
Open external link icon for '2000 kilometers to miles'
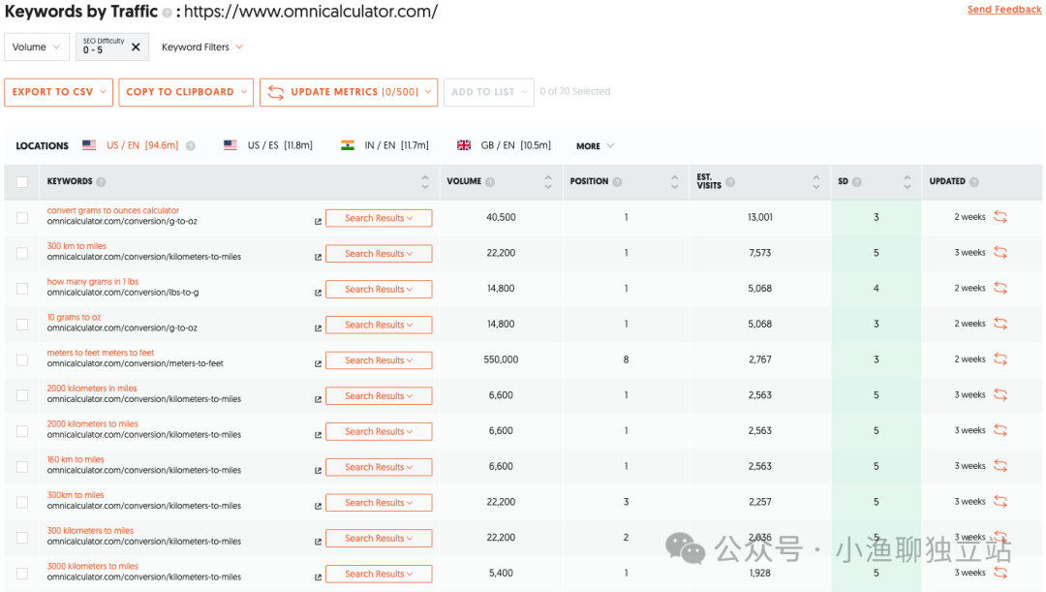click(319, 435)
